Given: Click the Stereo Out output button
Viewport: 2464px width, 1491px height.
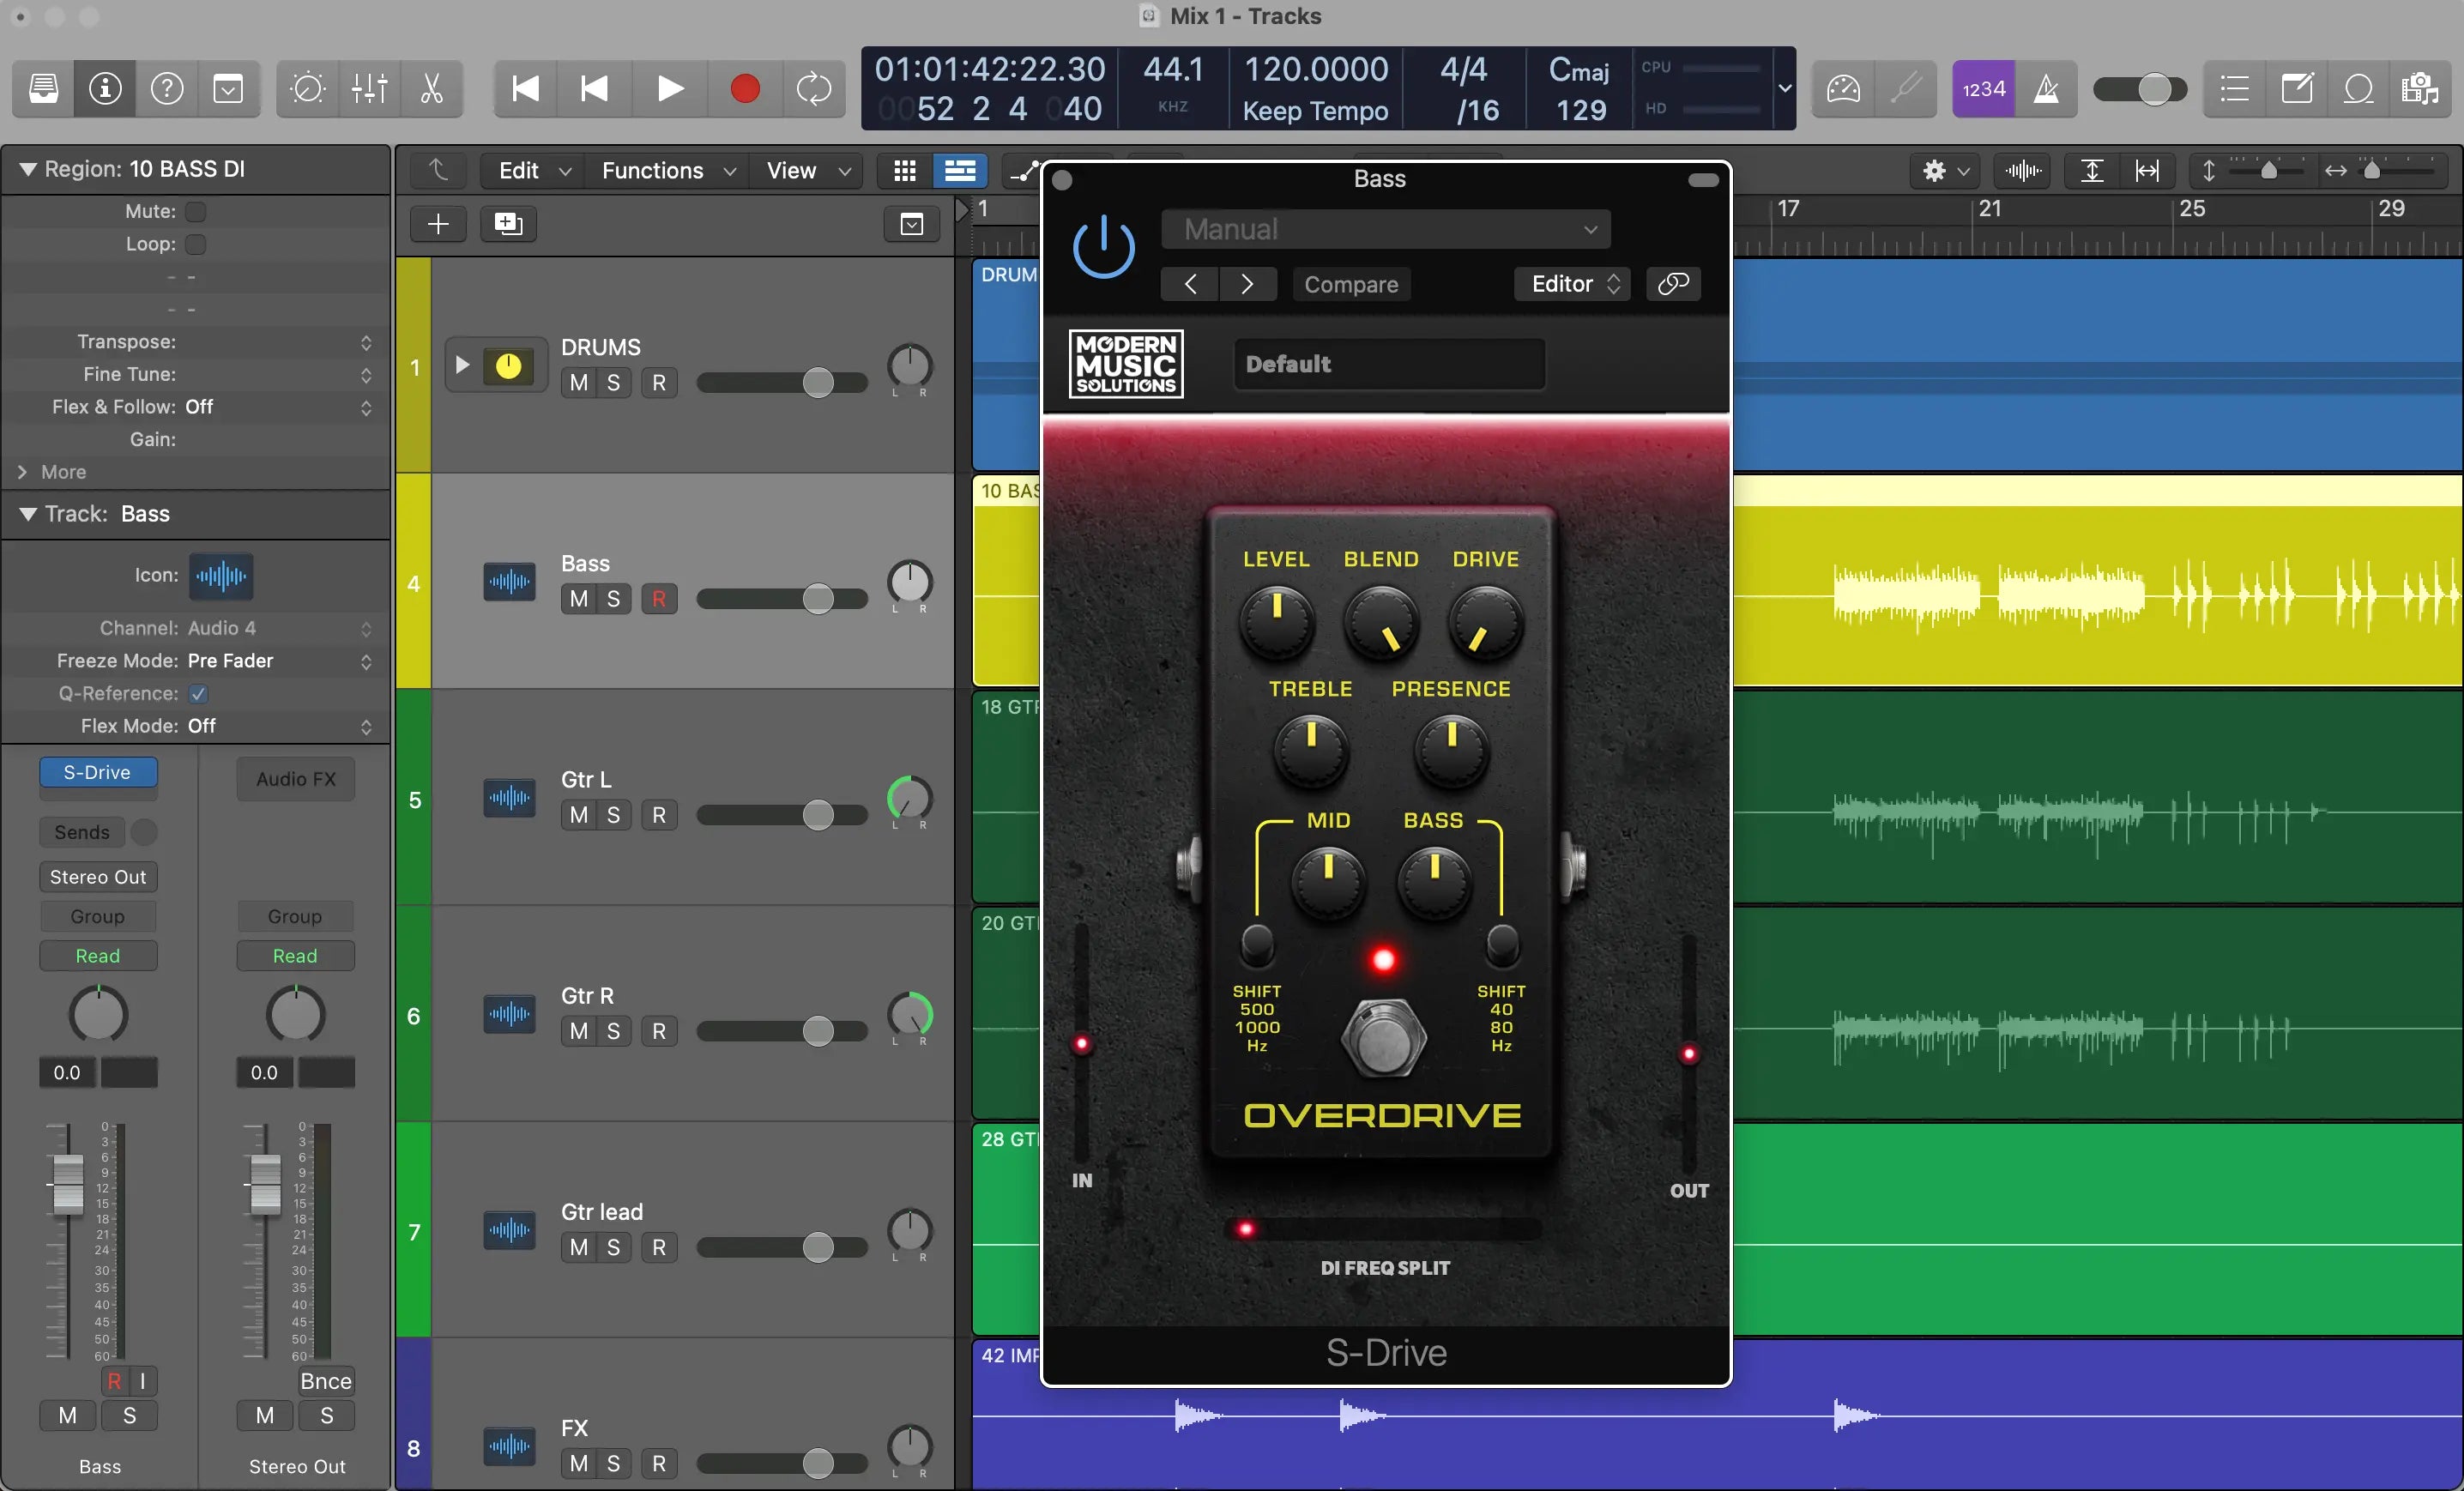Looking at the screenshot, I should pyautogui.click(x=98, y=877).
